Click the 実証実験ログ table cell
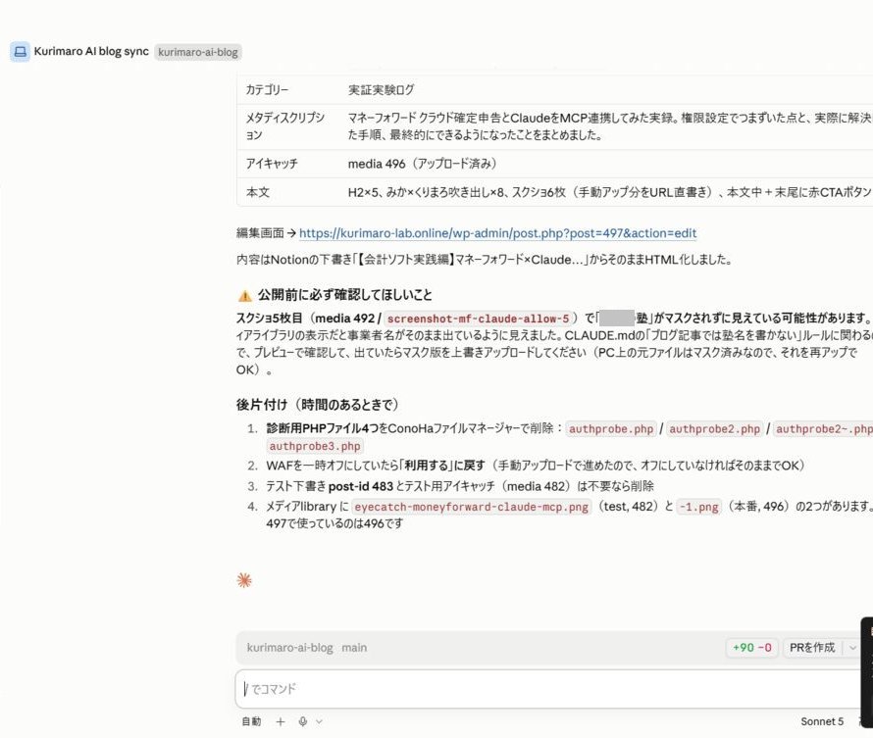This screenshot has width=873, height=738. (382, 89)
